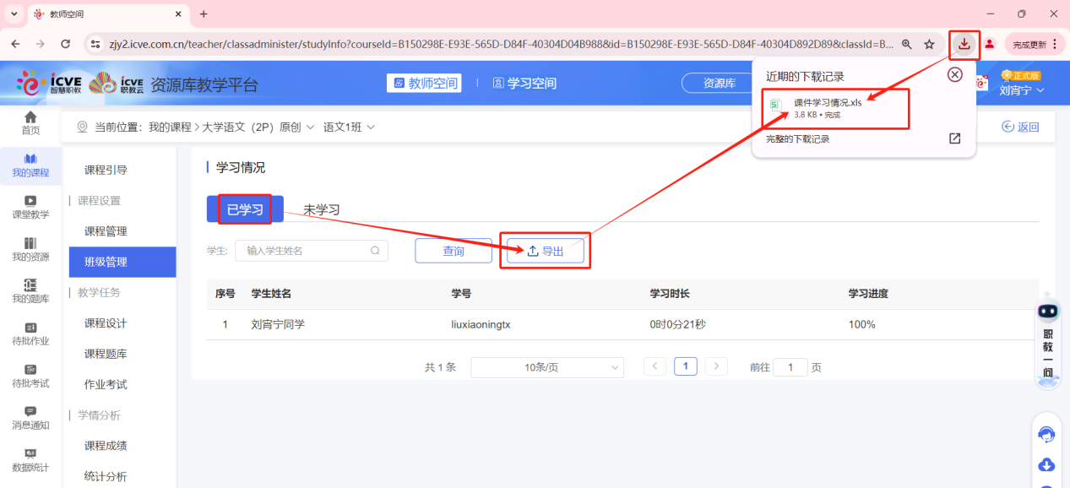Screen dimensions: 1070x488
Task: Switch to the 学习空间 tab
Action: pyautogui.click(x=524, y=83)
